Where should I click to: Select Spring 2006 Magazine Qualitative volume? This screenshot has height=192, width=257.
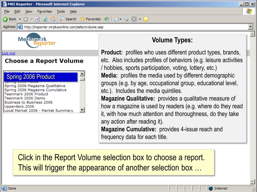[35, 86]
